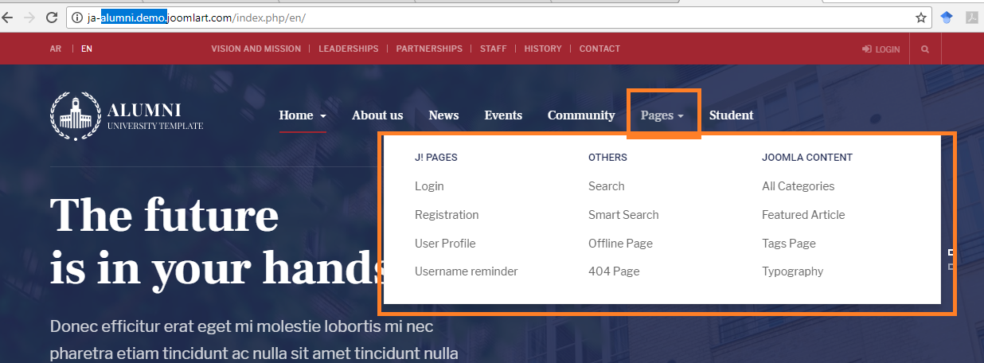Select Login under J! Pages

(x=429, y=186)
